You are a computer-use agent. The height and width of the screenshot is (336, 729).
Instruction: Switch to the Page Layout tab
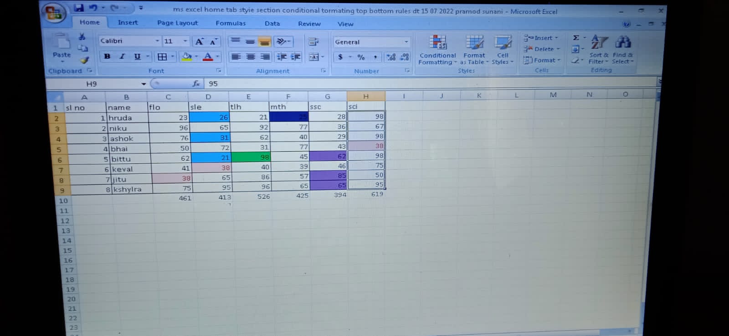coord(177,23)
